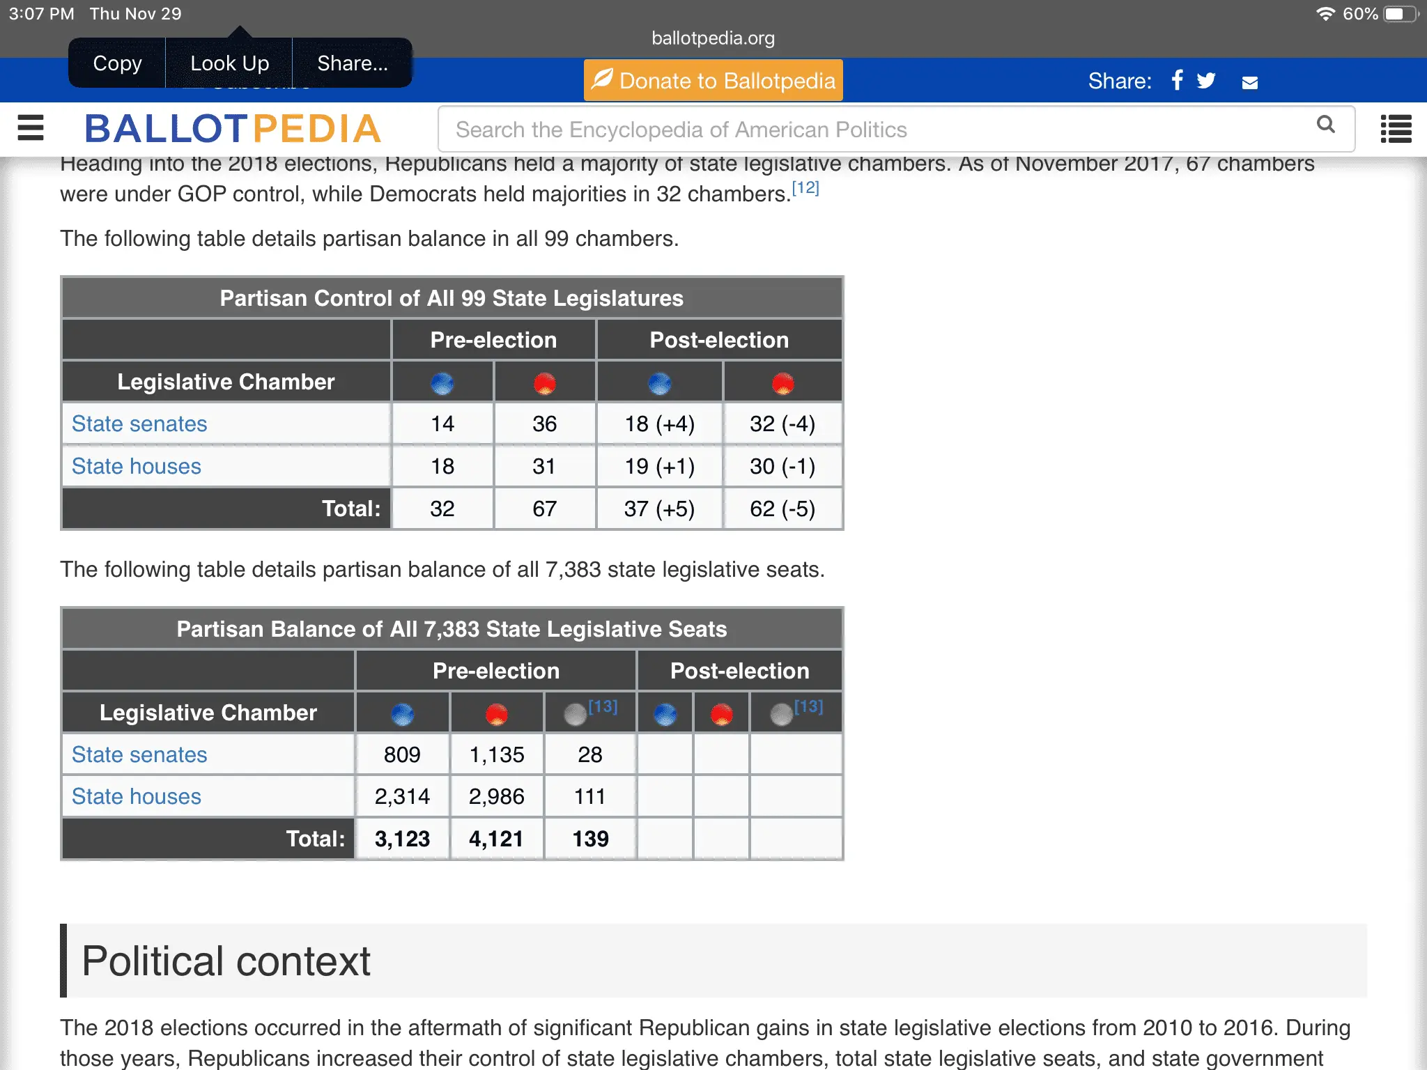Open the table of contents list icon
The width and height of the screenshot is (1427, 1070).
pyautogui.click(x=1396, y=129)
